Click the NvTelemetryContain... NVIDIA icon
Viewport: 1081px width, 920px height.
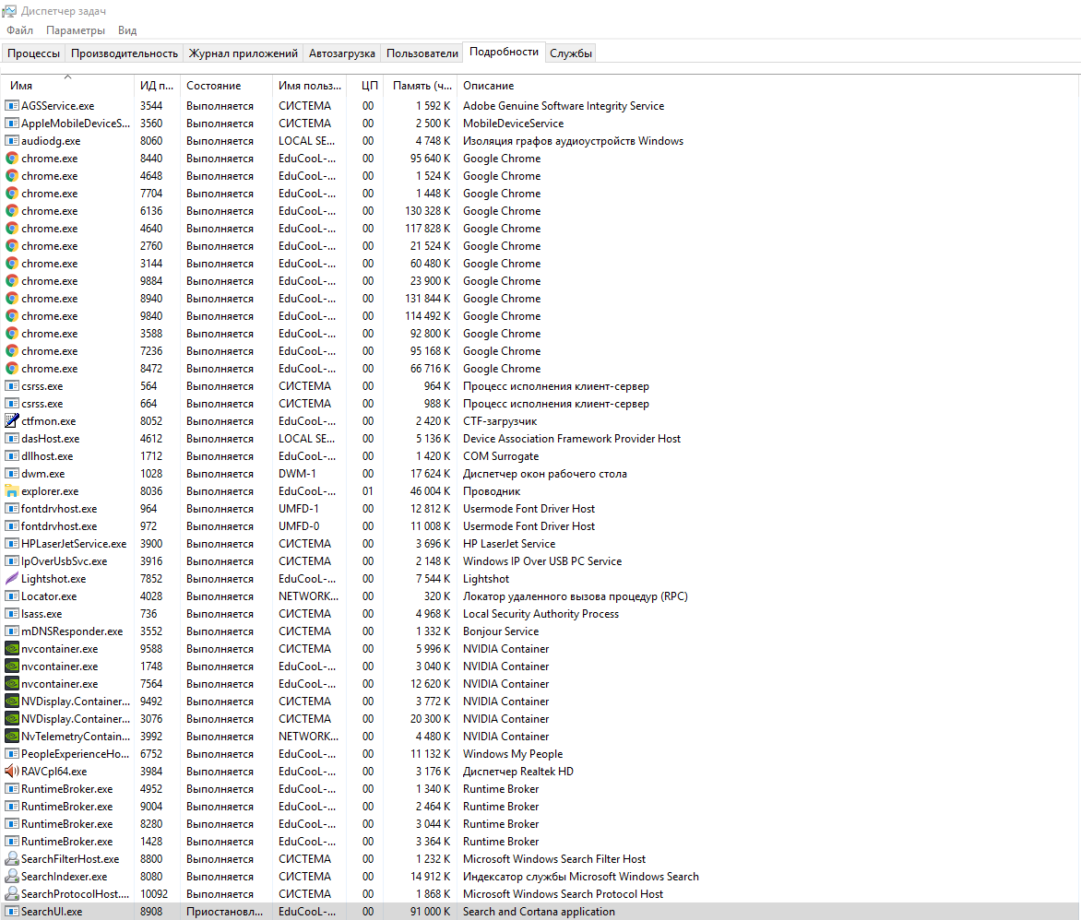tap(12, 736)
